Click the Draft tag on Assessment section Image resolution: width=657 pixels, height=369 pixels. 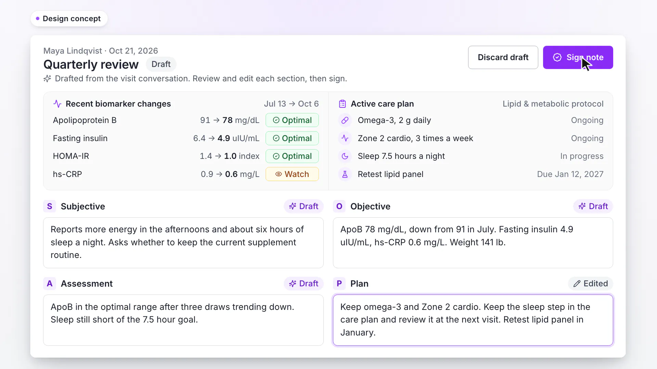click(304, 284)
